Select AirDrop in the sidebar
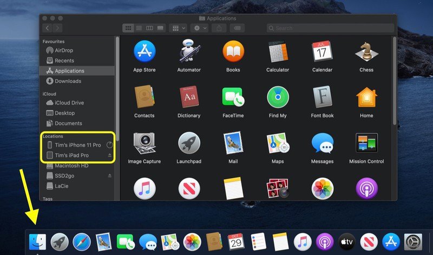This screenshot has width=433, height=255. pyautogui.click(x=64, y=50)
